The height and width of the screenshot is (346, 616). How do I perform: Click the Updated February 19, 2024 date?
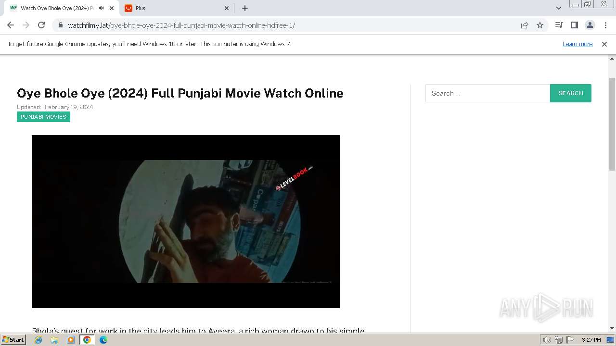[x=55, y=107]
